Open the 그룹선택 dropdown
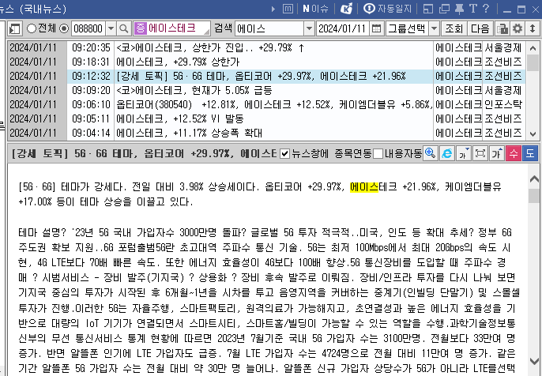542x376 pixels. [x=412, y=28]
